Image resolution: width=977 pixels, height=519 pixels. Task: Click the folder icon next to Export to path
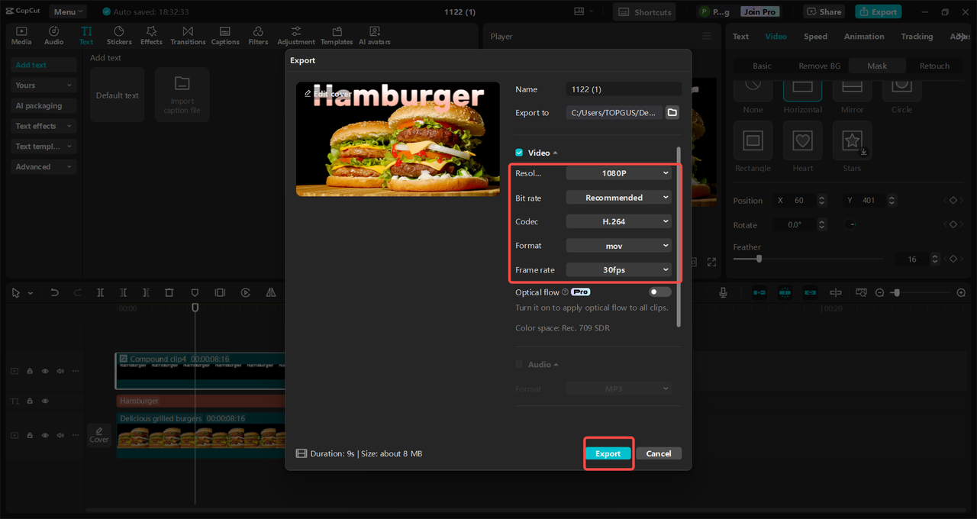[x=672, y=112]
